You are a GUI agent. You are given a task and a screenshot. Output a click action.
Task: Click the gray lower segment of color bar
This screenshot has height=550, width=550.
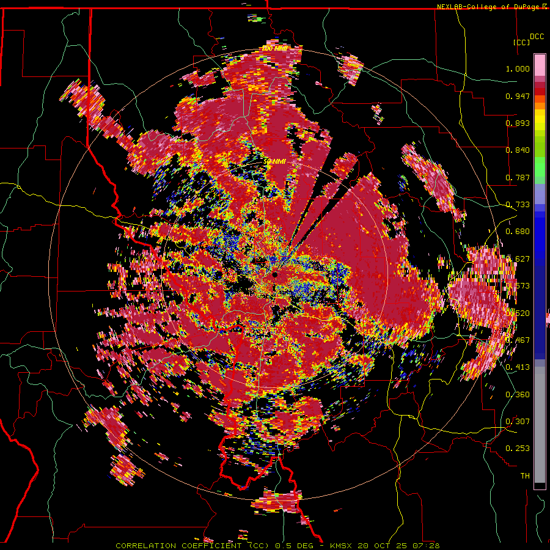[x=540, y=426]
